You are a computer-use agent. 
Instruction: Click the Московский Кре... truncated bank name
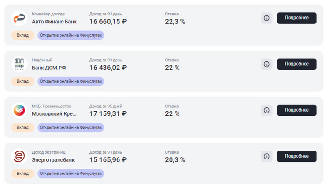[x=54, y=114]
